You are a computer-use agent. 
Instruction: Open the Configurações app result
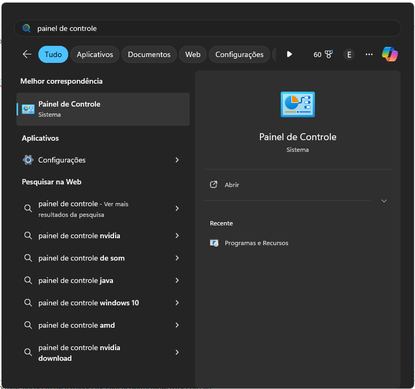[x=103, y=160]
